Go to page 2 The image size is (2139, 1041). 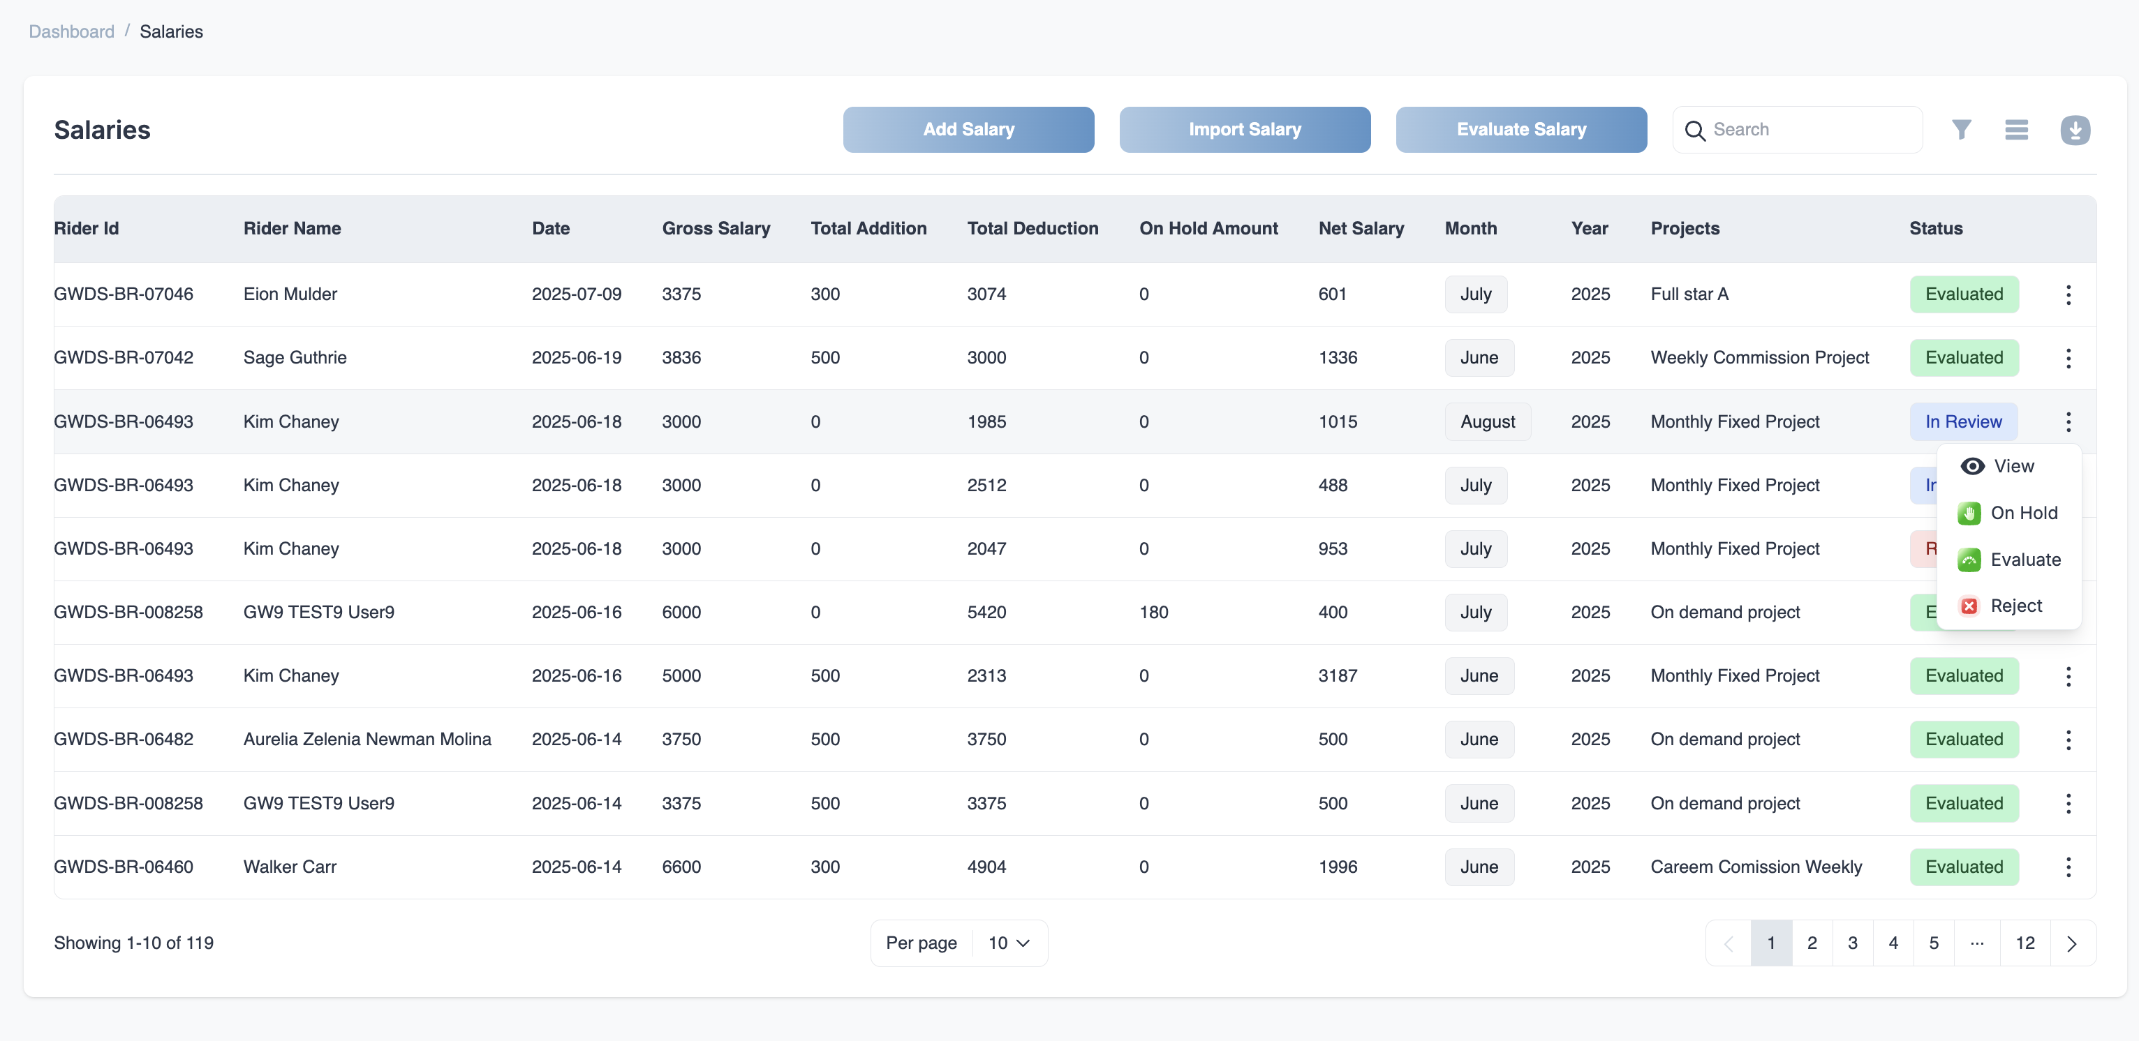(x=1811, y=943)
